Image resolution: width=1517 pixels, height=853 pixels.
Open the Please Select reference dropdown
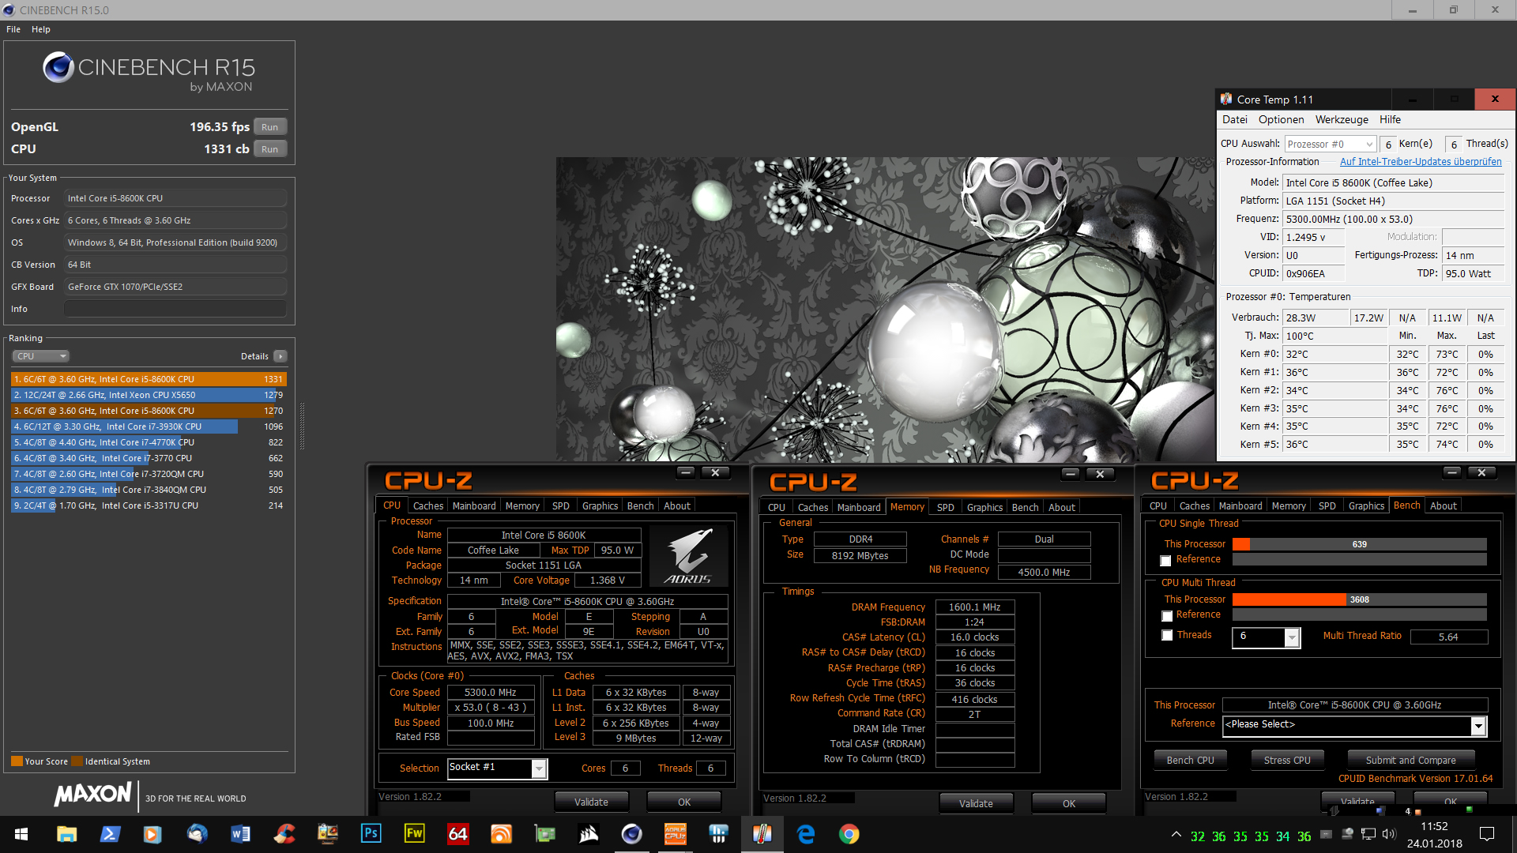click(x=1355, y=725)
